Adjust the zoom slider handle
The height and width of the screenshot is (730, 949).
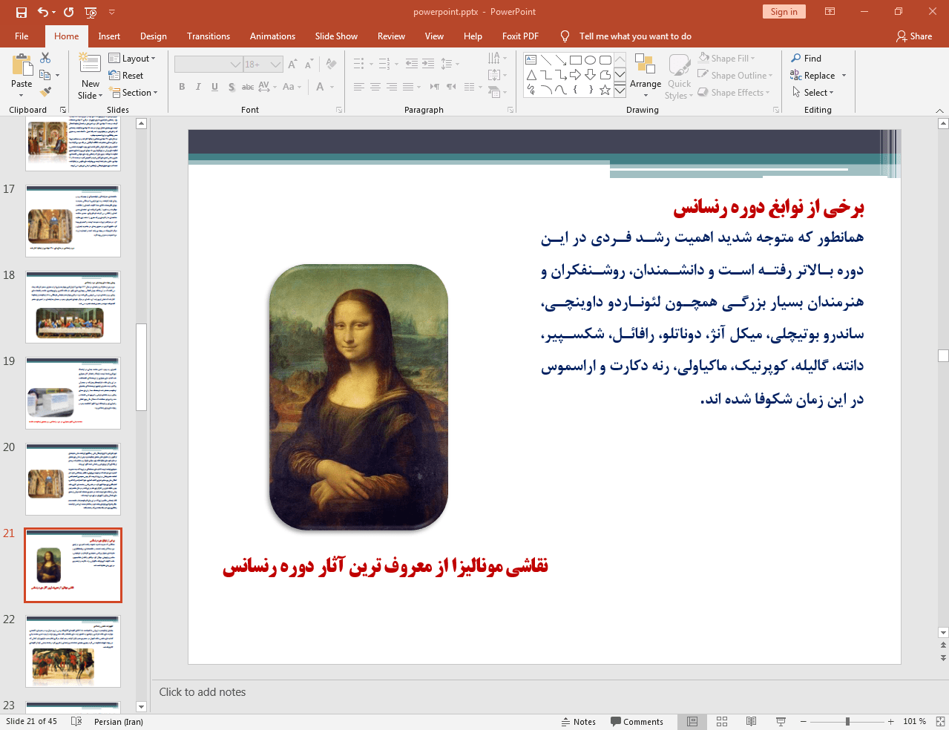click(847, 722)
